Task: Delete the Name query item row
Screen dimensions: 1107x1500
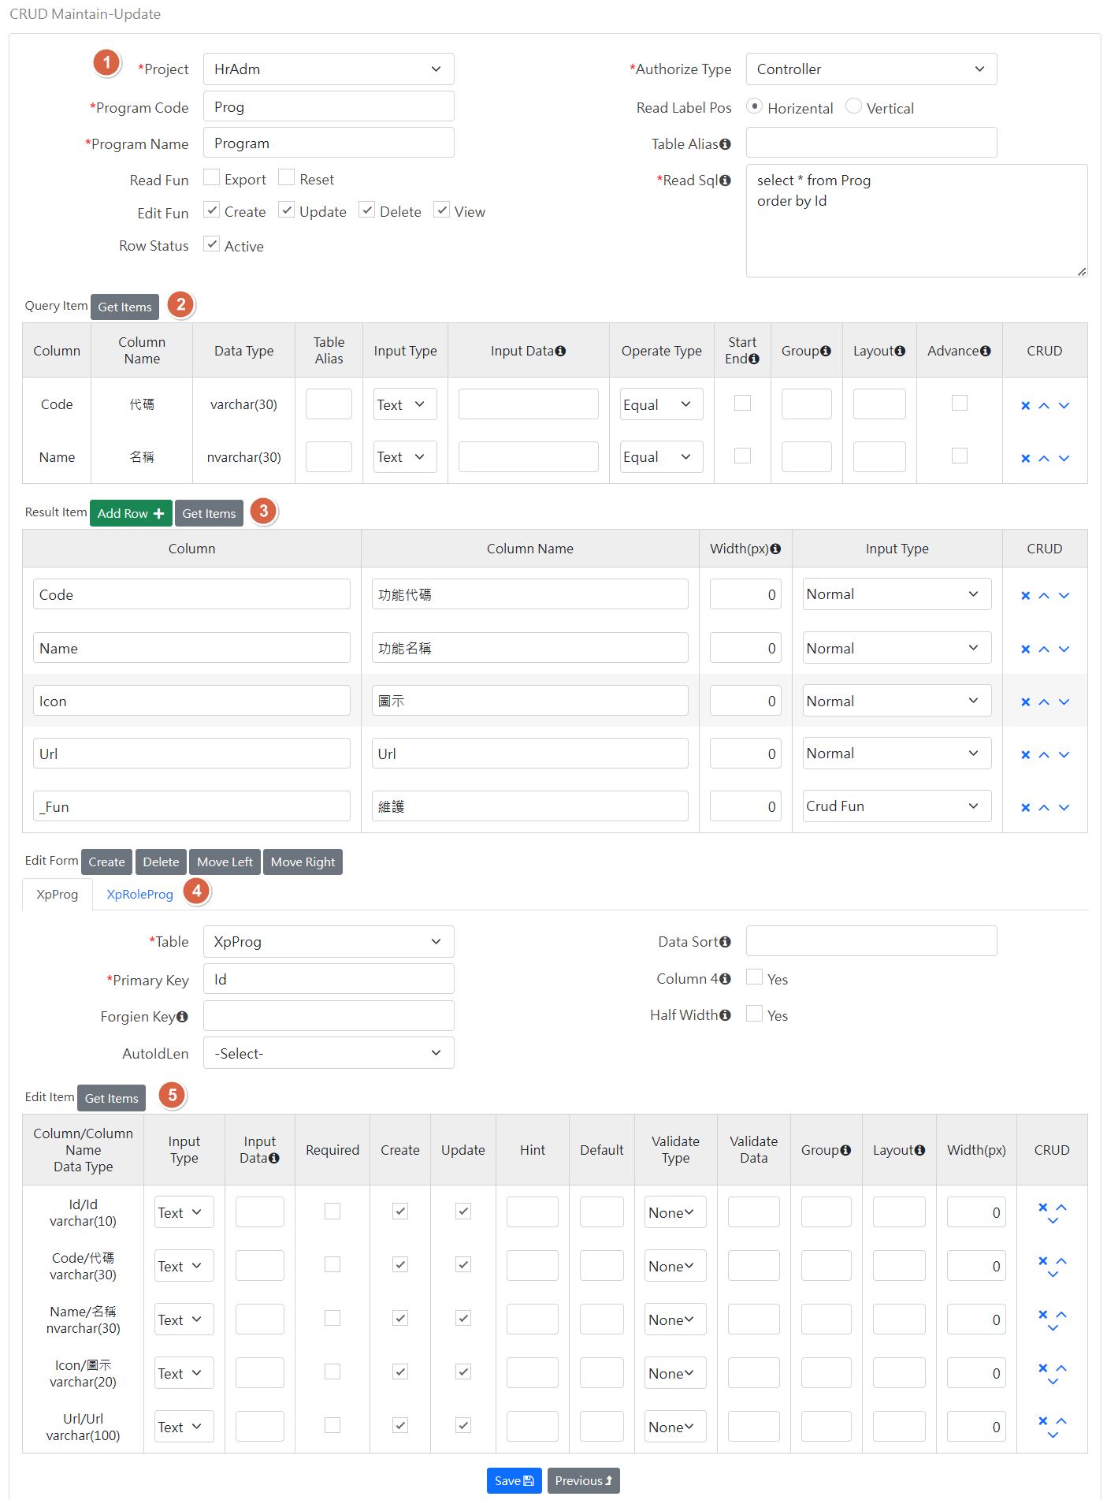Action: [x=1025, y=458]
